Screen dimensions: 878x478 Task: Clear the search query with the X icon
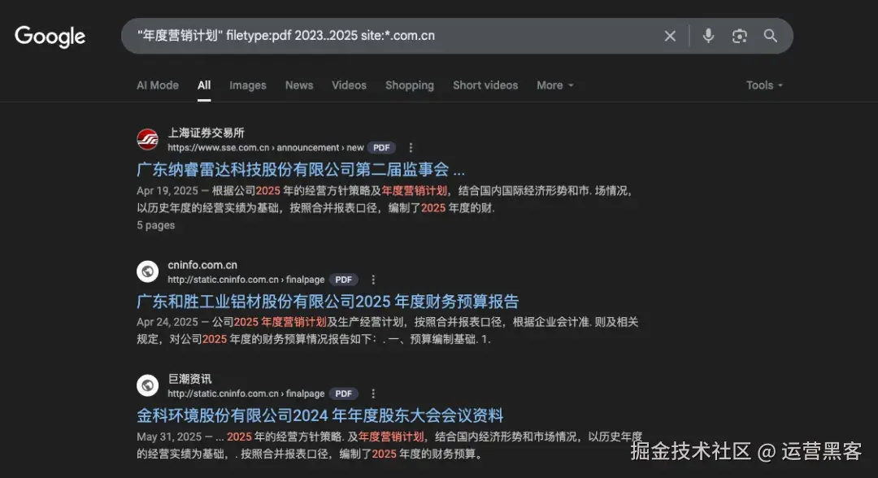click(669, 36)
